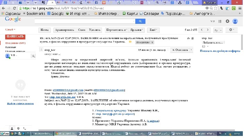Search chat contacts with magnifier icon
The height and width of the screenshot is (138, 247).
[x=33, y=56]
